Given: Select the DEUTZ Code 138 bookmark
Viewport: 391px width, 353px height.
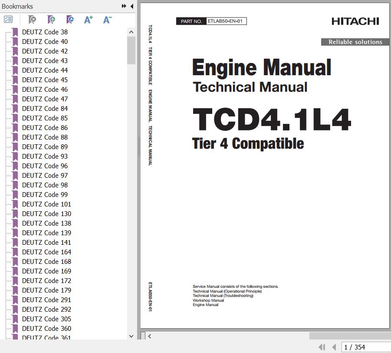Looking at the screenshot, I should [x=46, y=223].
